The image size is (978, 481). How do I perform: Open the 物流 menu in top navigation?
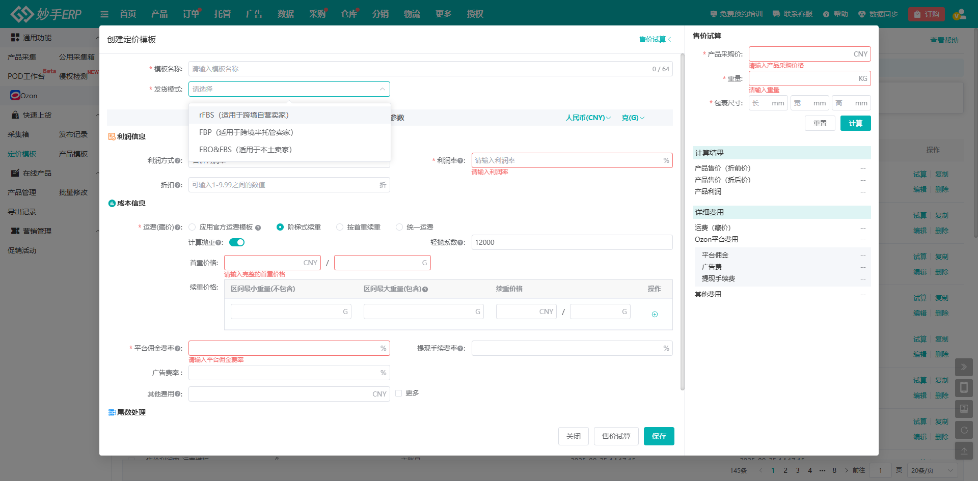point(412,14)
